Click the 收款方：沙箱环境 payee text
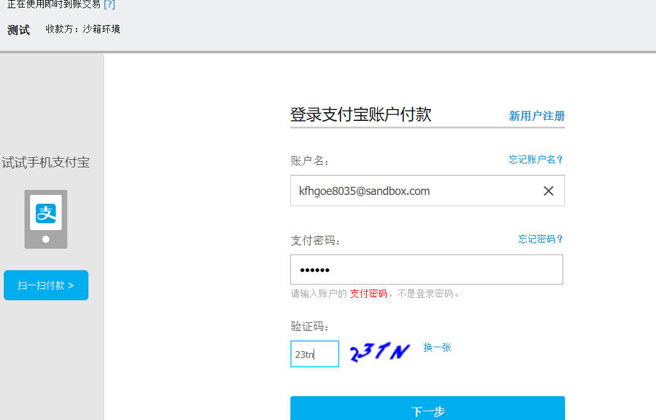The image size is (656, 420). coord(83,29)
